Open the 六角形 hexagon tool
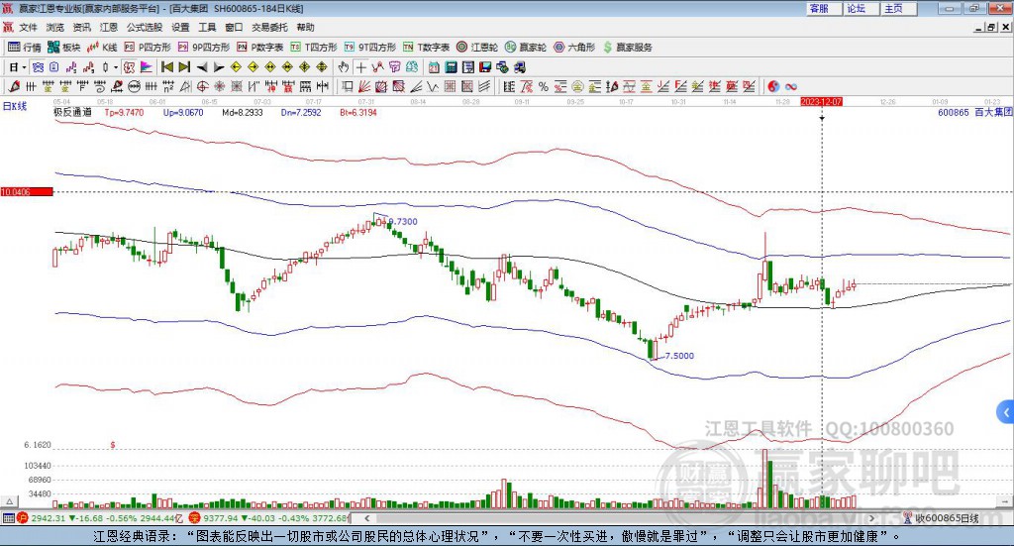The width and height of the screenshot is (1014, 546). (574, 48)
